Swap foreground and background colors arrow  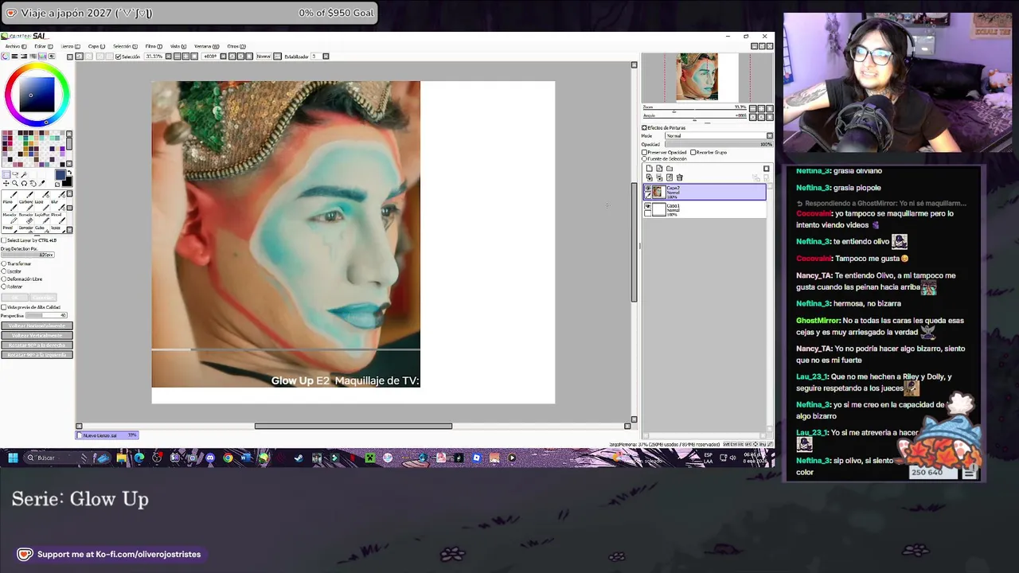pos(69,173)
